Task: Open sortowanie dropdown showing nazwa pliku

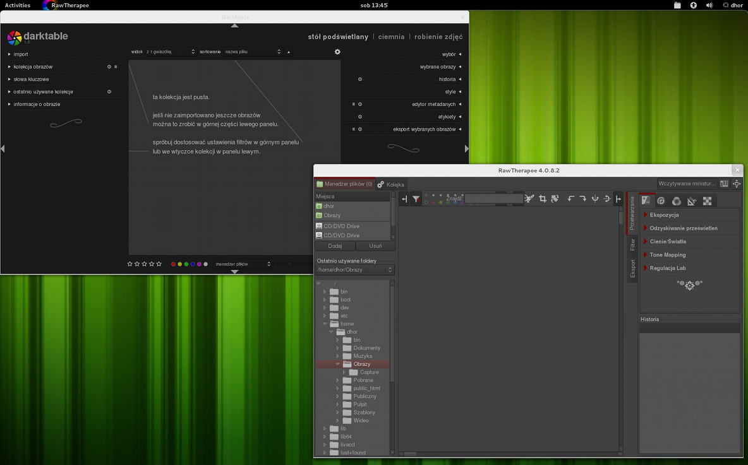Action: [x=253, y=52]
